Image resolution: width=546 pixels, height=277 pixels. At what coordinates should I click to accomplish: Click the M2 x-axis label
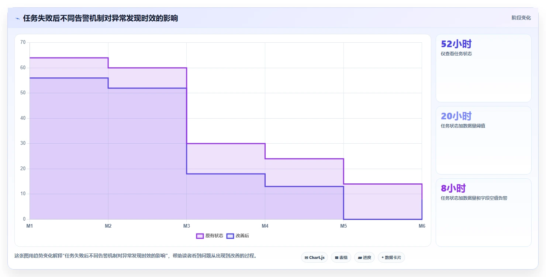[x=108, y=226]
